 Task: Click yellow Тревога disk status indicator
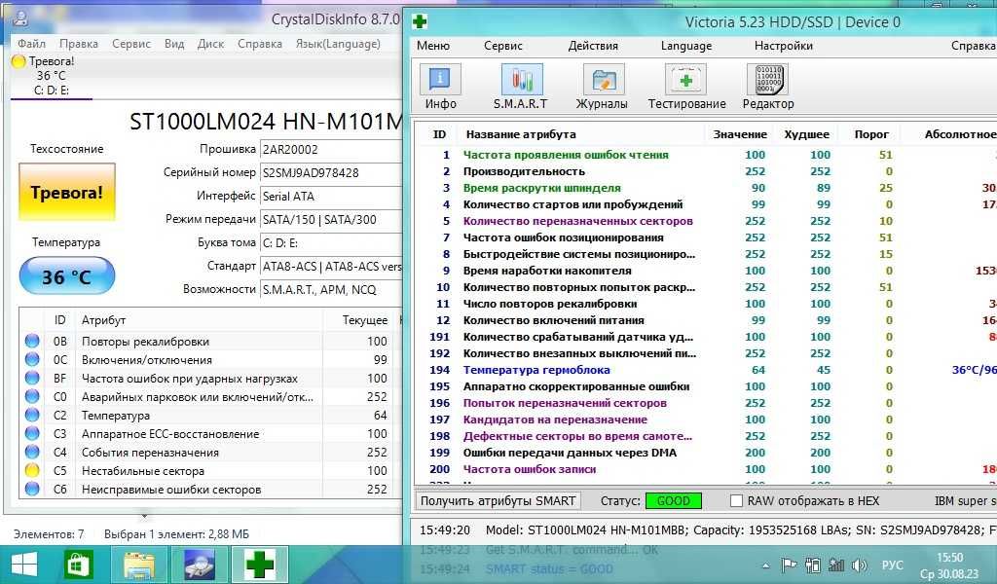(18, 61)
